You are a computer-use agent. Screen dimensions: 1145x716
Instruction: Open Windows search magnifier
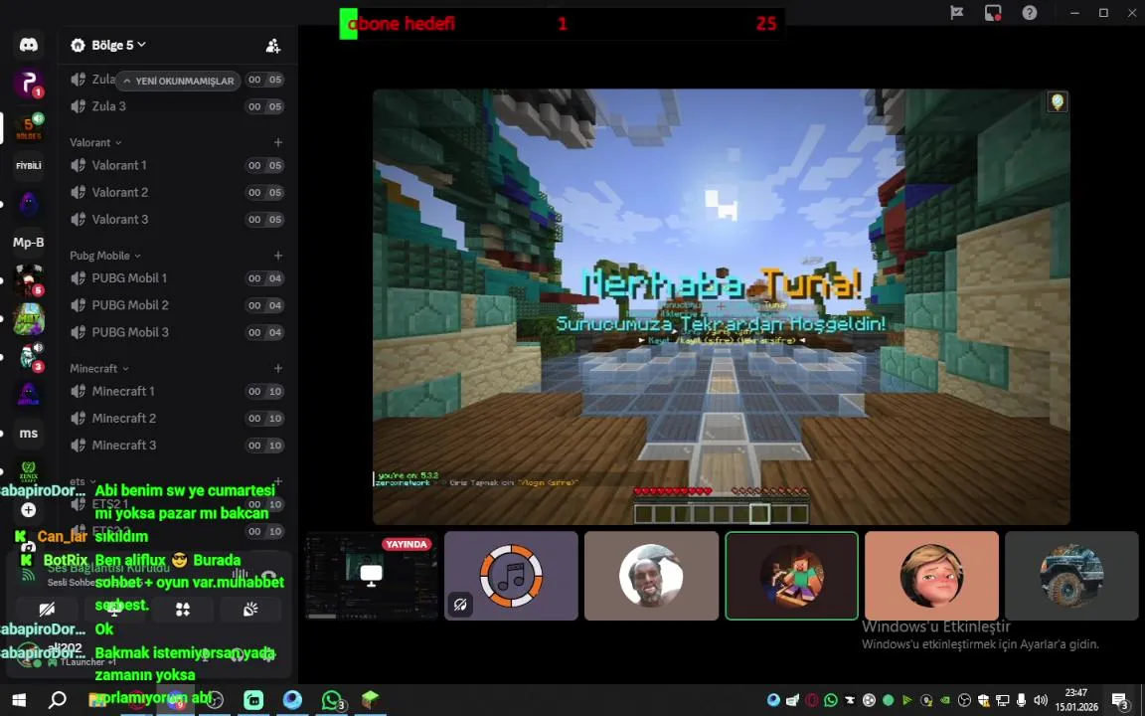(57, 700)
